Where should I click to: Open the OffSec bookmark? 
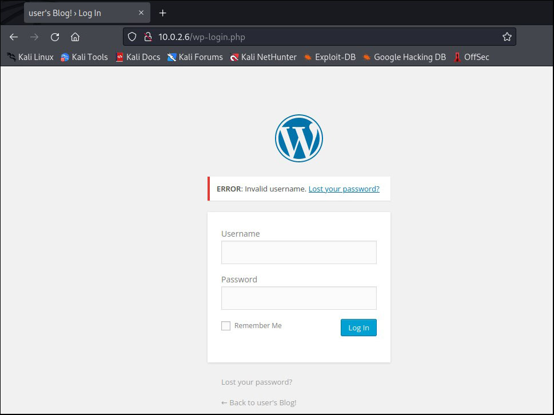(x=471, y=57)
